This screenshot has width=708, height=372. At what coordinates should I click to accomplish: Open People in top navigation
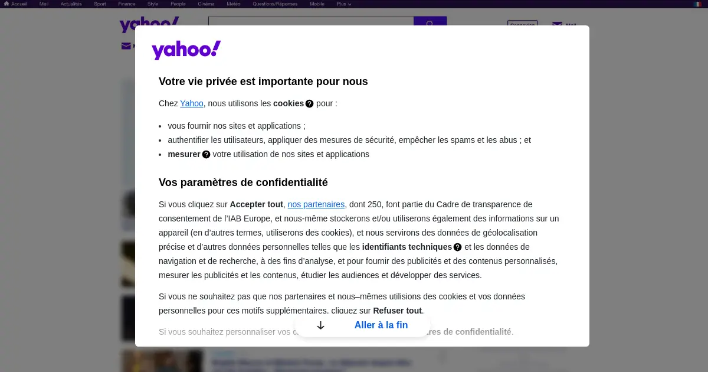coord(178,4)
